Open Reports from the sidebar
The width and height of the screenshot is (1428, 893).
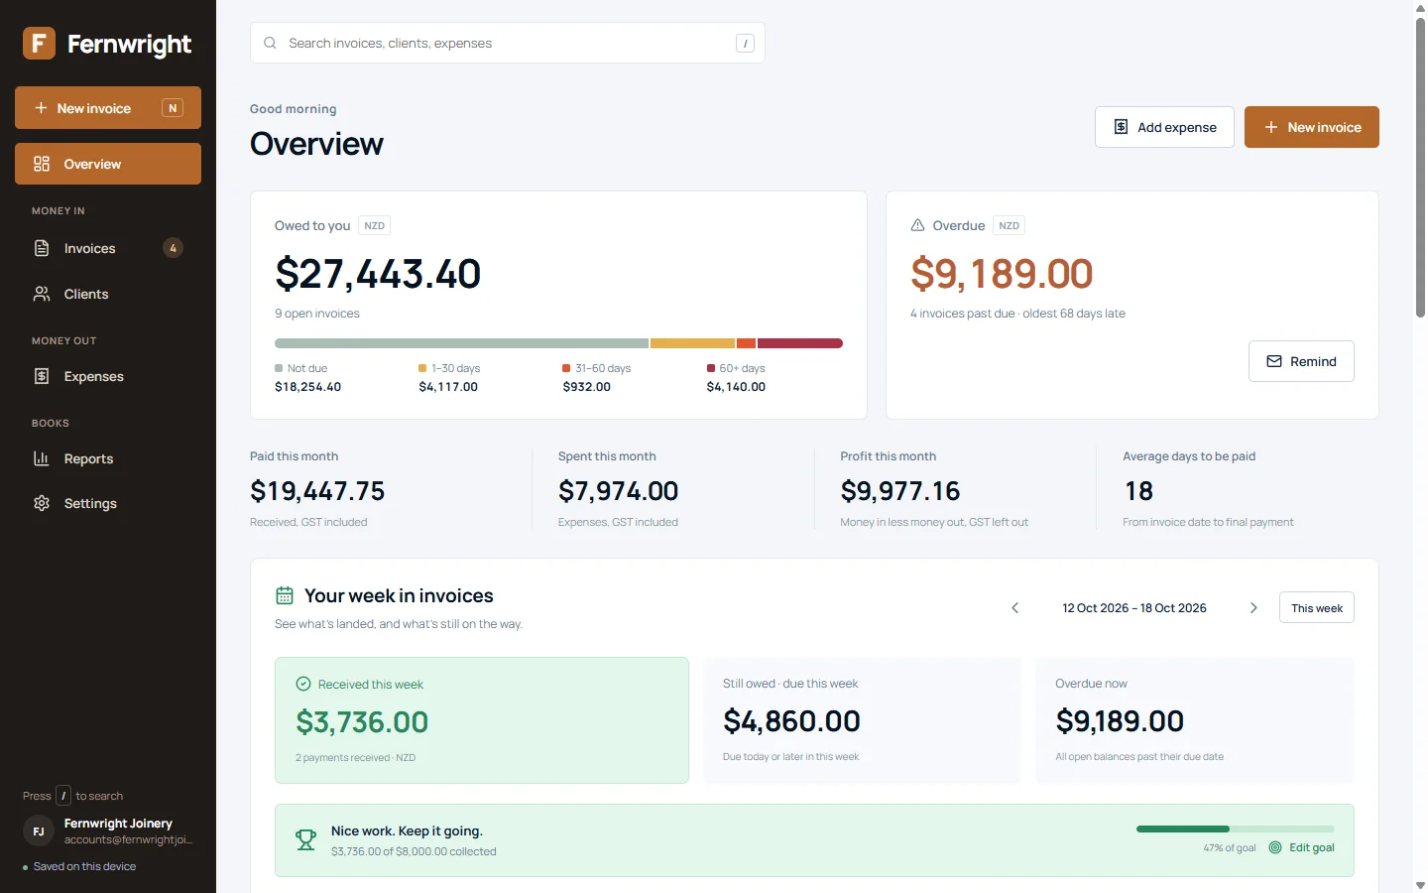[x=108, y=458]
